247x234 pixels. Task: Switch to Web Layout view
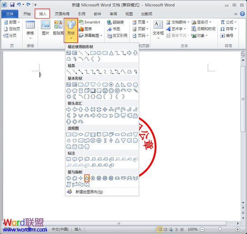tap(170, 229)
